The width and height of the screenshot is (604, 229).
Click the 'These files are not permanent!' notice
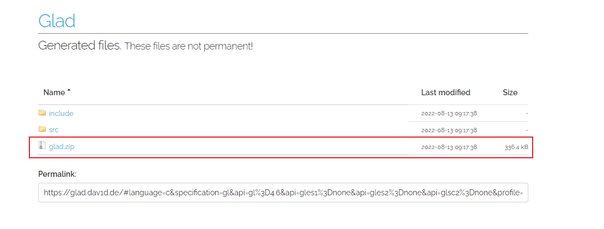188,46
